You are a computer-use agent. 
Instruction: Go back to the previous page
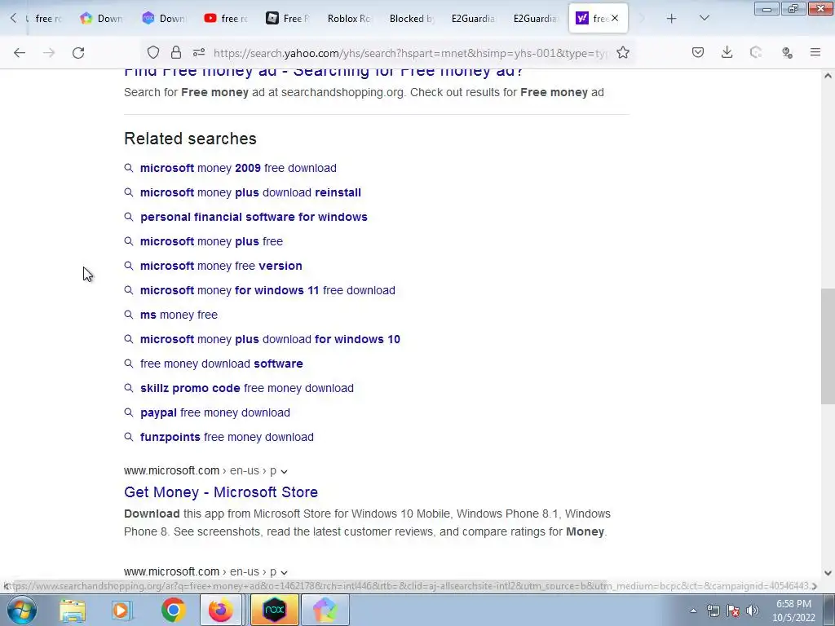click(20, 53)
